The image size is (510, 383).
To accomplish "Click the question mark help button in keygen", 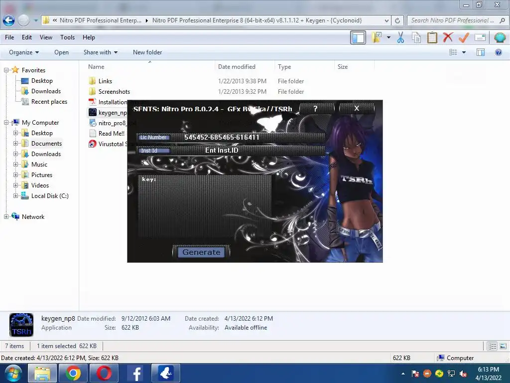I will (x=315, y=108).
